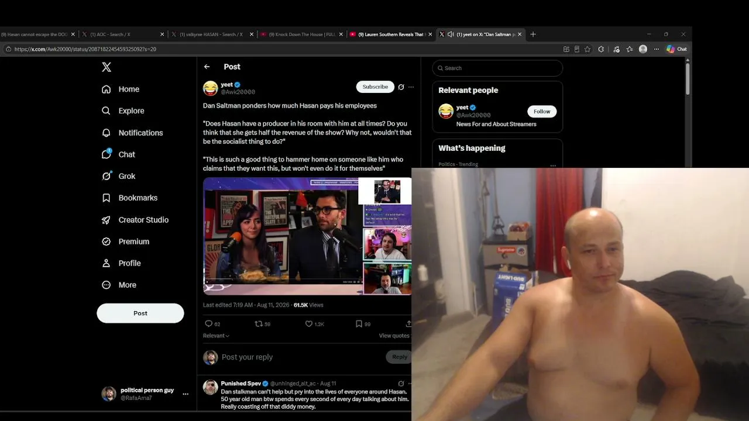Click the 'Post your reply' field
This screenshot has width=749, height=421.
(247, 357)
